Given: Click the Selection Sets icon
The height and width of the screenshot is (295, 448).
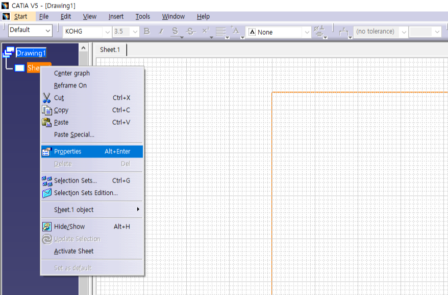Looking at the screenshot, I should click(47, 180).
